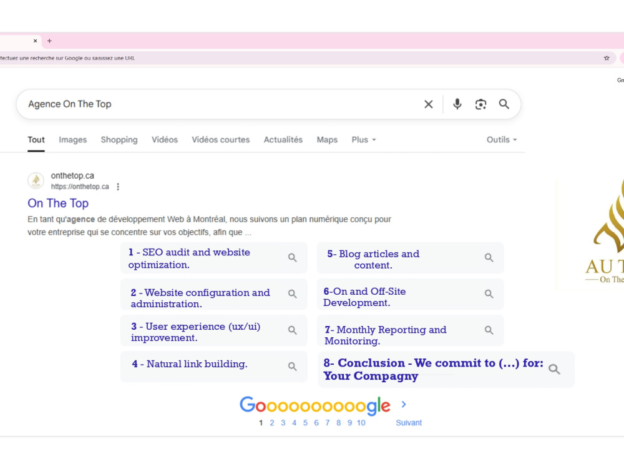
Task: Click the Suivant next page link
Action: coord(409,423)
